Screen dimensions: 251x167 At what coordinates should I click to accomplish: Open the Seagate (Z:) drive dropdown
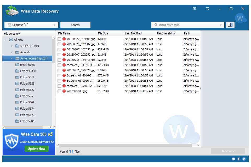pyautogui.click(x=31, y=25)
